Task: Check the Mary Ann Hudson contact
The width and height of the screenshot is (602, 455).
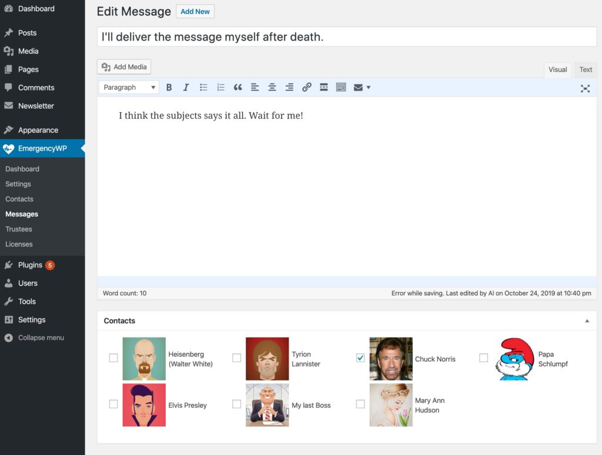Action: pyautogui.click(x=360, y=404)
